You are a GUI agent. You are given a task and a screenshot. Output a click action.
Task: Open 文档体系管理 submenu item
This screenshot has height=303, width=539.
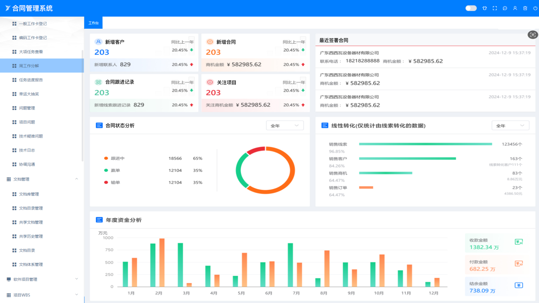[x=42, y=265]
